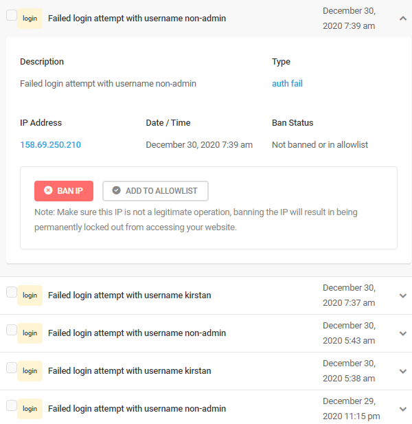Check the box for the 5:38 am kirstan entry
The width and height of the screenshot is (412, 424).
pyautogui.click(x=12, y=368)
